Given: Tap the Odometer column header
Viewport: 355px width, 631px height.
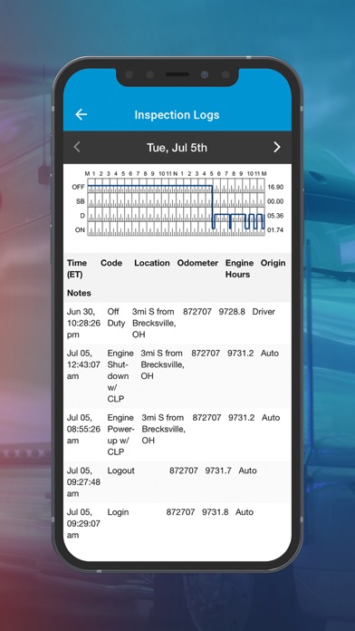Looking at the screenshot, I should point(197,263).
